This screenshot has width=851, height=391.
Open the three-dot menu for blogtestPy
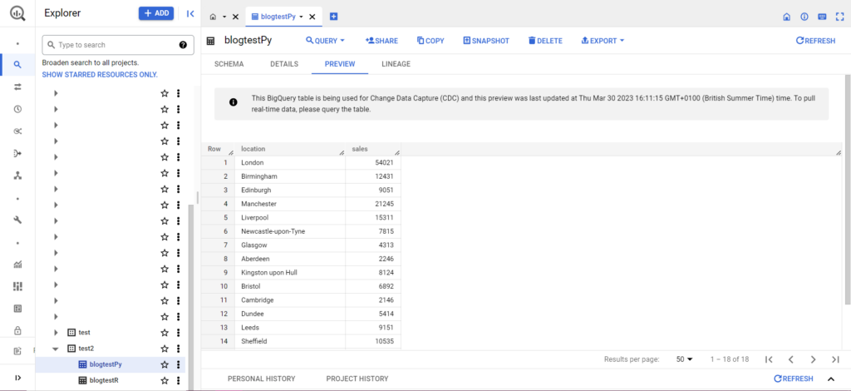[x=179, y=364]
